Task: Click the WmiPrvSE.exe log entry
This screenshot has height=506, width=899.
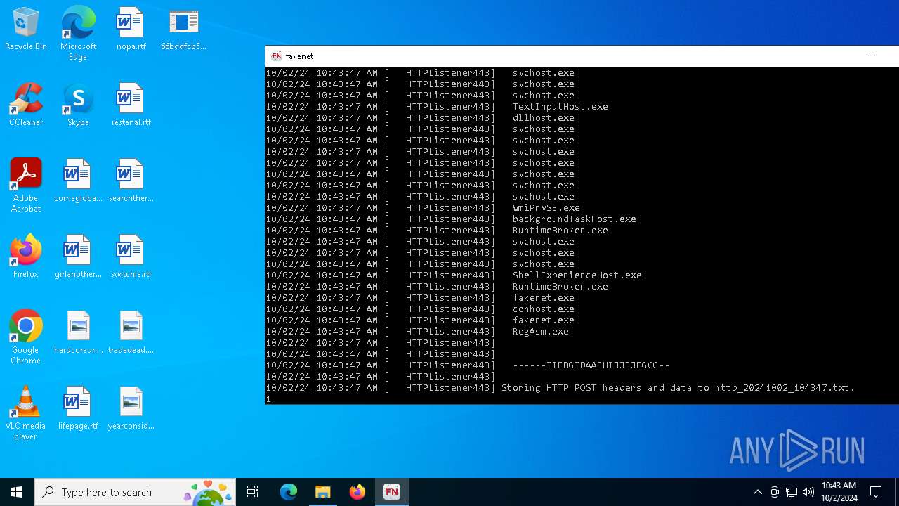Action: pos(546,208)
